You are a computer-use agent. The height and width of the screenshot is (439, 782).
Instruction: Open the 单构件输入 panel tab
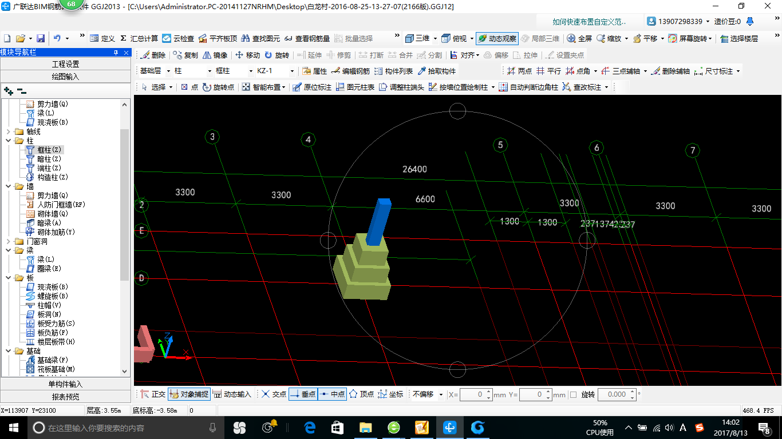66,384
